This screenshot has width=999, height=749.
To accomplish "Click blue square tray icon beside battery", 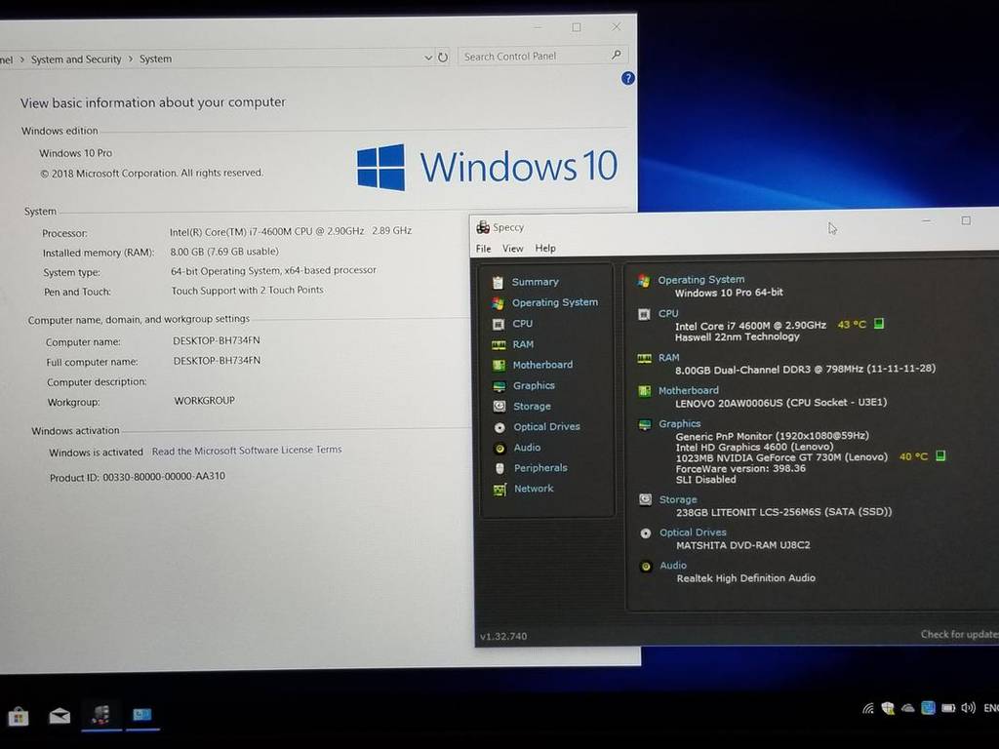I will [929, 708].
